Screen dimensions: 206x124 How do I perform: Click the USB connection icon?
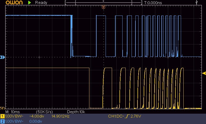(x=196, y=2)
